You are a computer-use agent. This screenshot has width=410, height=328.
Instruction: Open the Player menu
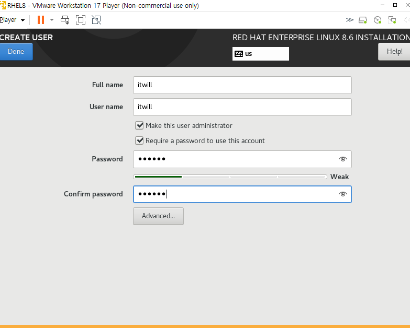12,20
